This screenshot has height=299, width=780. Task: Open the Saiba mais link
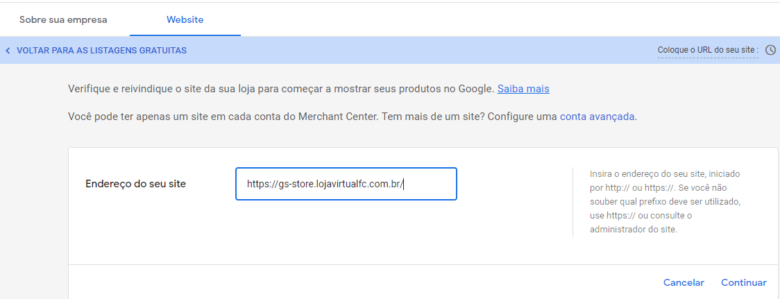[x=523, y=89]
